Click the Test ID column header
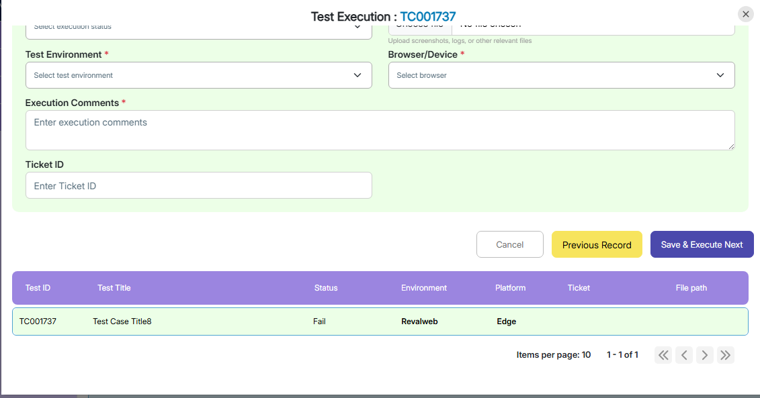This screenshot has width=760, height=398. point(38,288)
